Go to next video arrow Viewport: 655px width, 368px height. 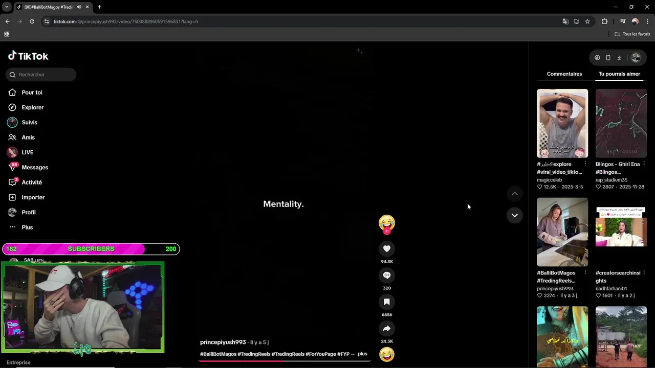click(515, 215)
